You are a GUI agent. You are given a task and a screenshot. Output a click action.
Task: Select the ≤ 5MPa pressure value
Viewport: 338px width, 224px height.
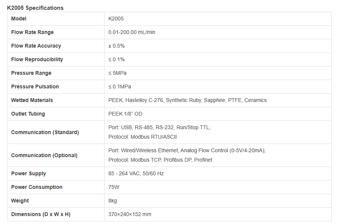click(x=117, y=73)
